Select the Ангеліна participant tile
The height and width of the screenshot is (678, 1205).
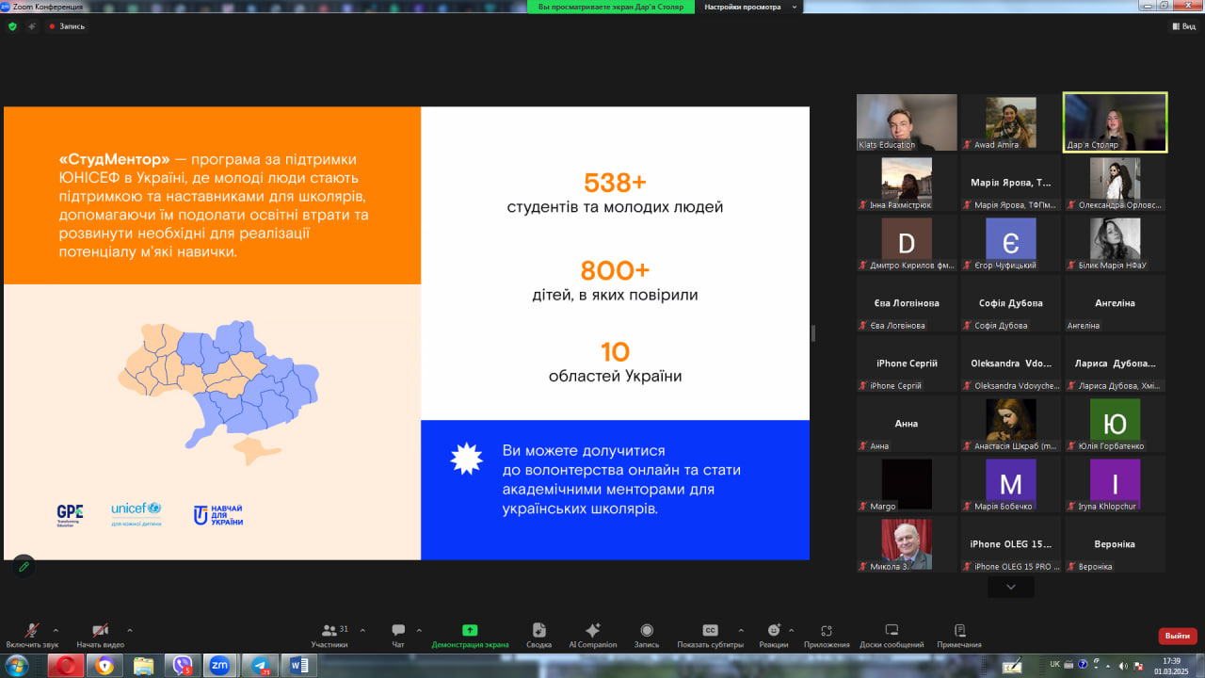click(x=1115, y=303)
